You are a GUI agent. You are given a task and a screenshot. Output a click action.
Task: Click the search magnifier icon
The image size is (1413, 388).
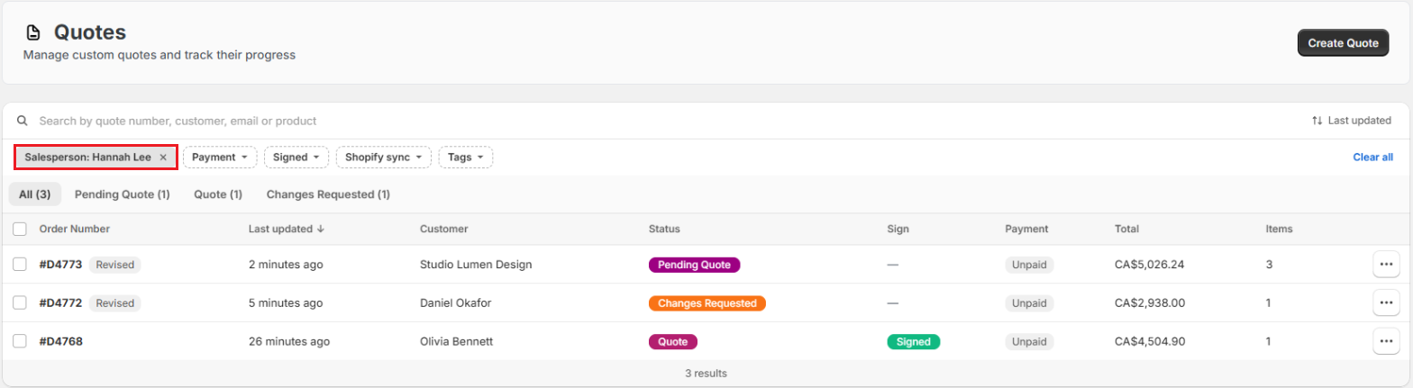tap(23, 121)
